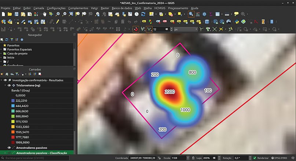Image resolution: width=296 pixels, height=161 pixels.
Task: Click the Map Tips speech bubble icon
Action: click(x=236, y=14)
